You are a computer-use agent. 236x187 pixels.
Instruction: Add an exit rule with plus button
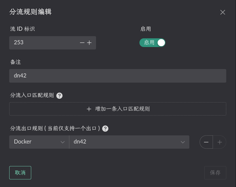(220, 142)
